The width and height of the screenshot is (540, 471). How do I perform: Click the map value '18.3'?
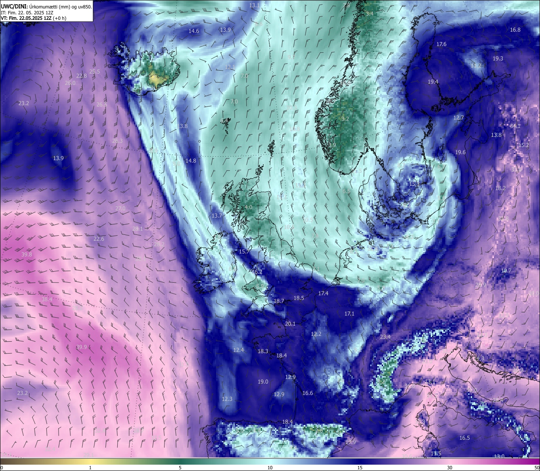263,351
